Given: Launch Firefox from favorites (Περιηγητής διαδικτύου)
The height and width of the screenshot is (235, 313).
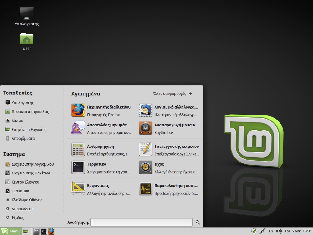Looking at the screenshot, I should pos(101,110).
